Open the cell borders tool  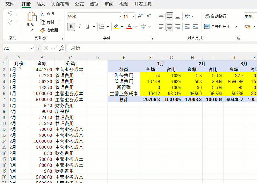[102, 27]
